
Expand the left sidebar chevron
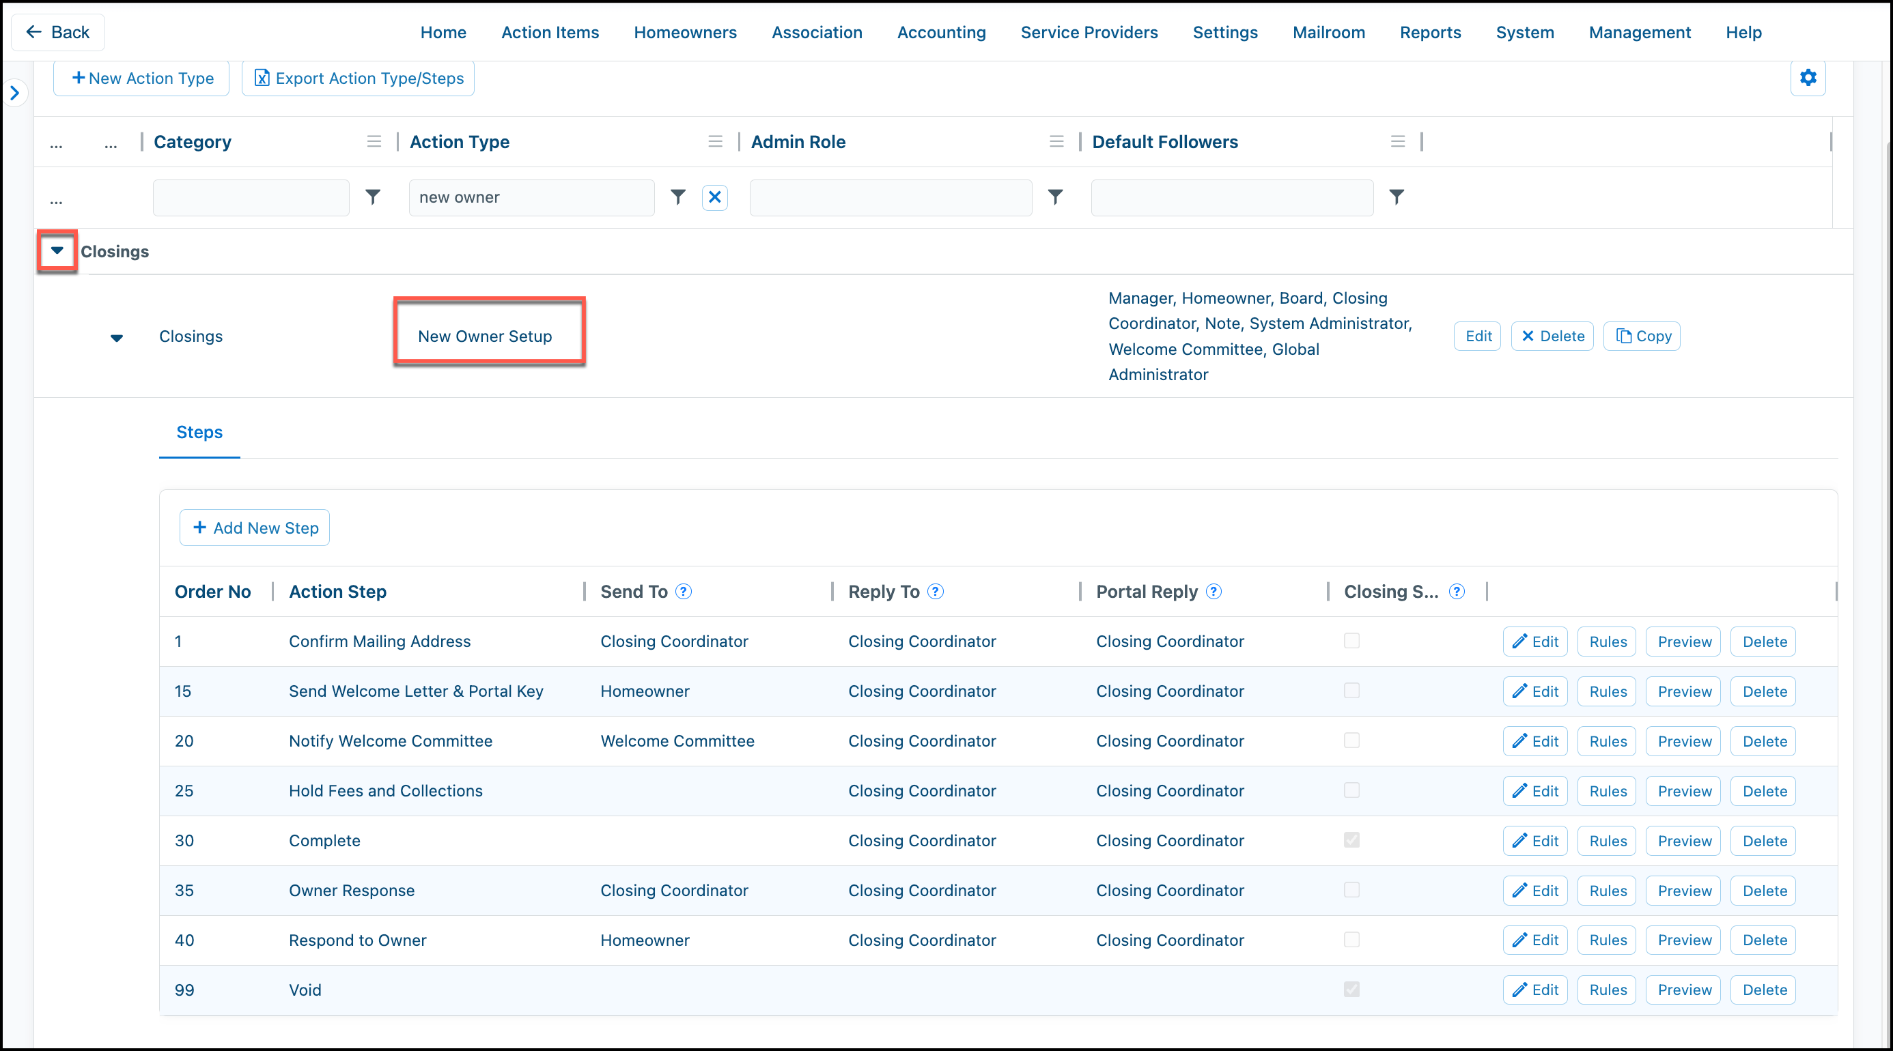pos(15,93)
